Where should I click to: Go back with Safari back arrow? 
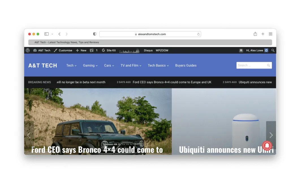[59, 34]
